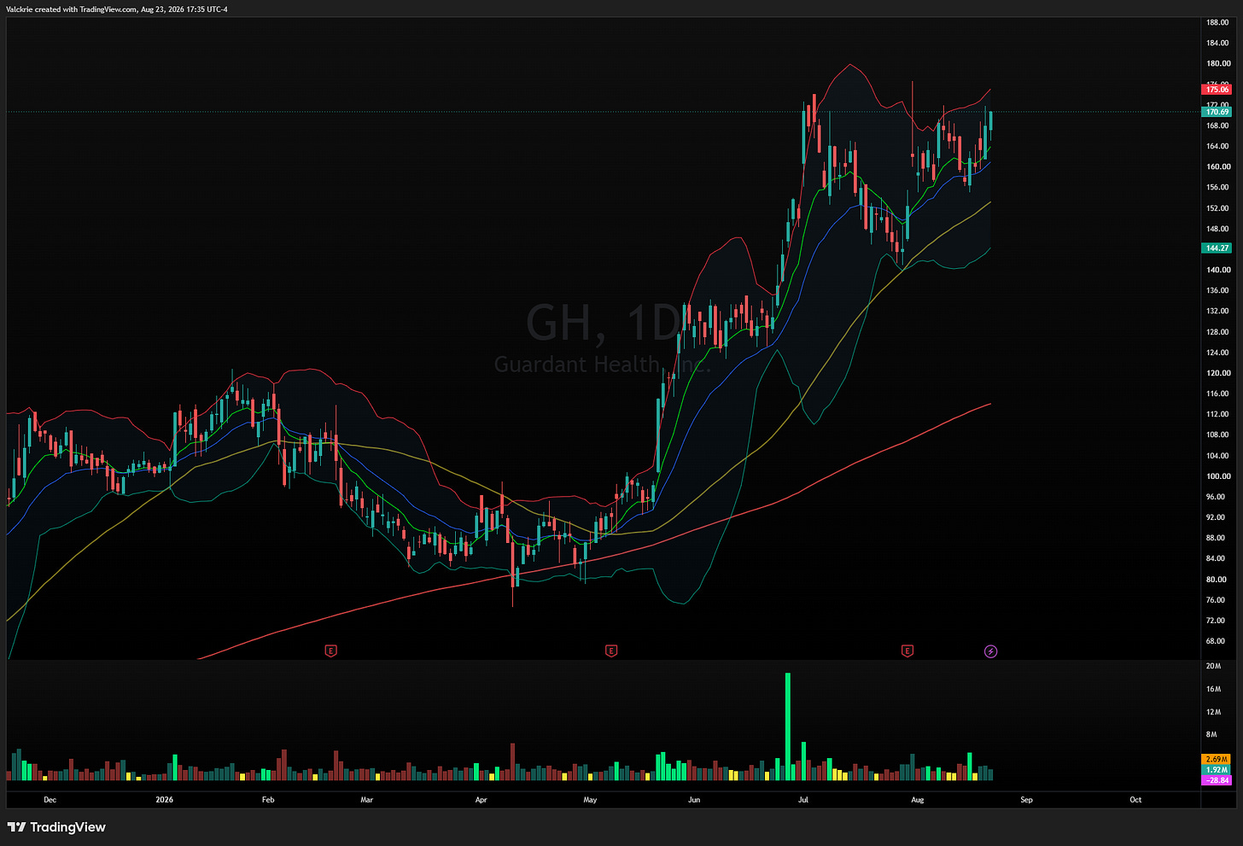Select the orange 2.69M volume label
Viewport: 1243px width, 846px height.
coord(1217,759)
